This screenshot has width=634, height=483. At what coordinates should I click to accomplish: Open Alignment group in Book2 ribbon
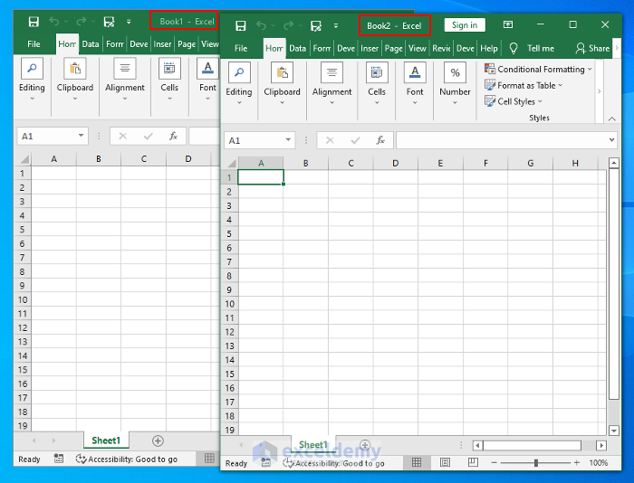point(332,83)
